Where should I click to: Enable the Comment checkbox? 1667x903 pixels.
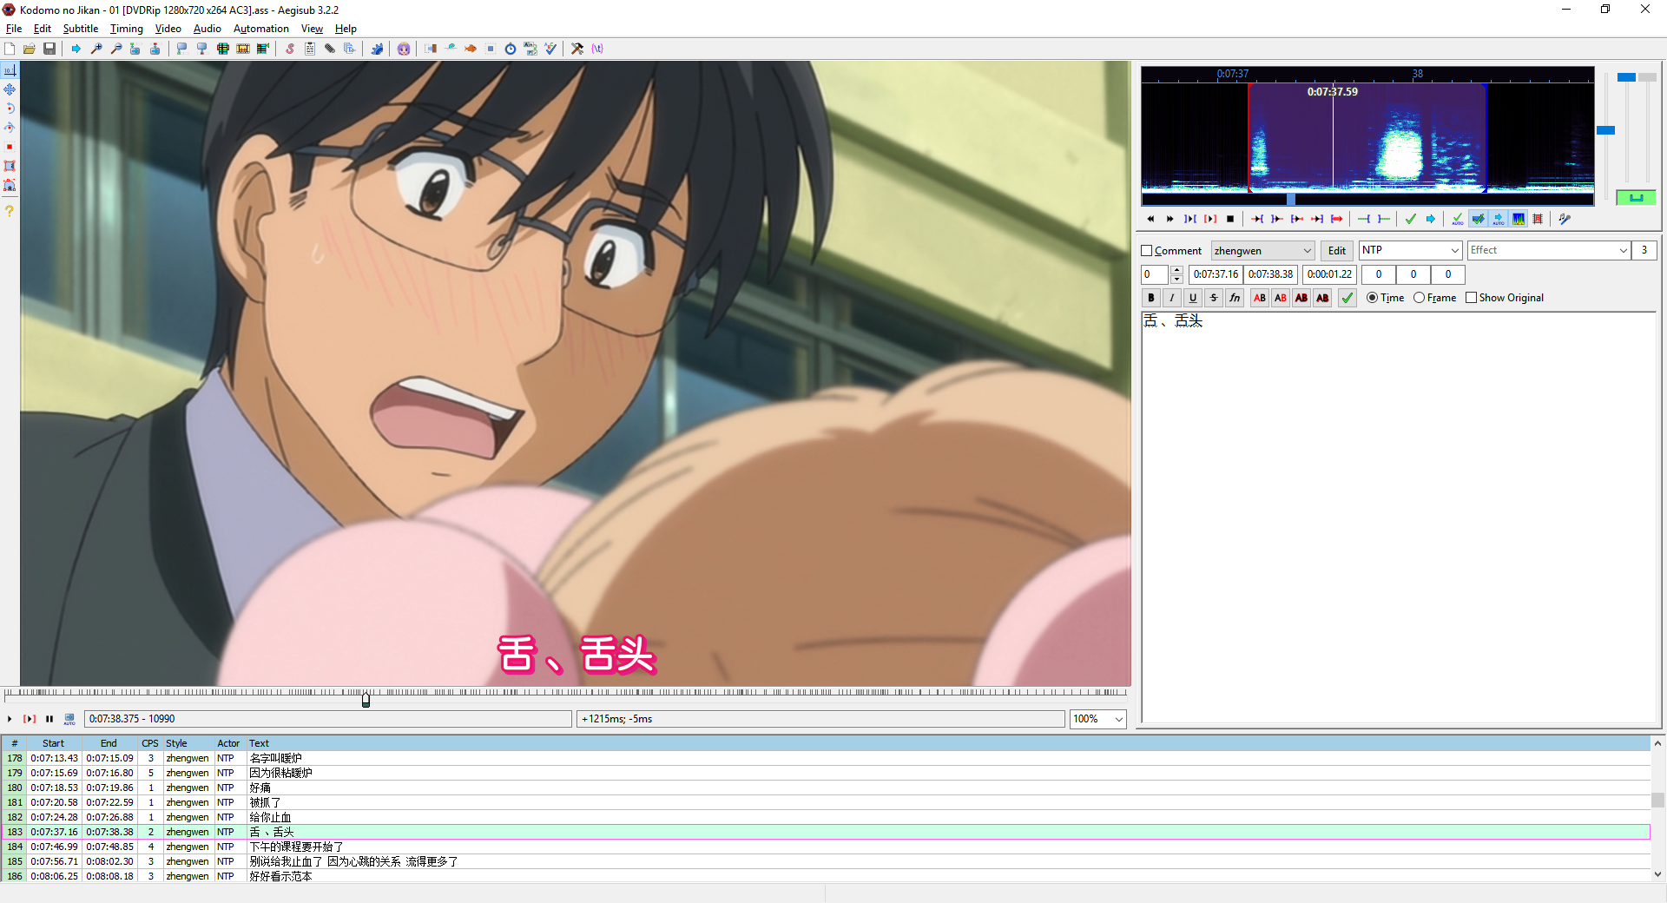[x=1146, y=251]
